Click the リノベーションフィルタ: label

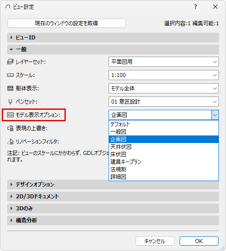[x=37, y=142]
